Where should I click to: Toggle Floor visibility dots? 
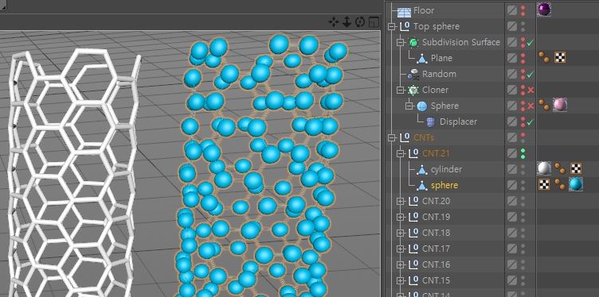click(x=523, y=10)
